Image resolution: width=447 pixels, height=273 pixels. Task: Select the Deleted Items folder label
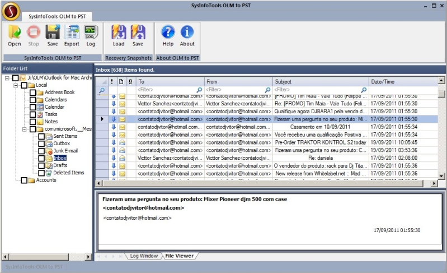click(x=69, y=173)
